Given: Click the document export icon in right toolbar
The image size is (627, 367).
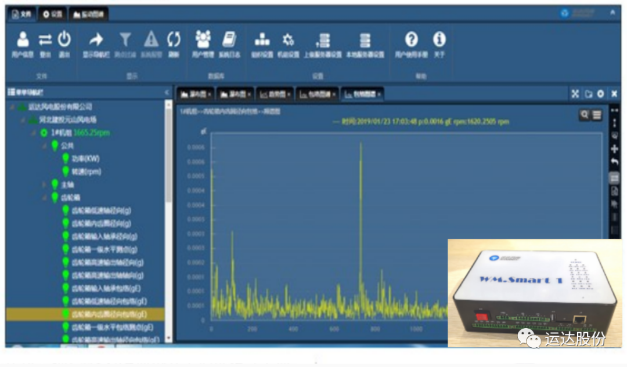Looking at the screenshot, I should [x=615, y=191].
